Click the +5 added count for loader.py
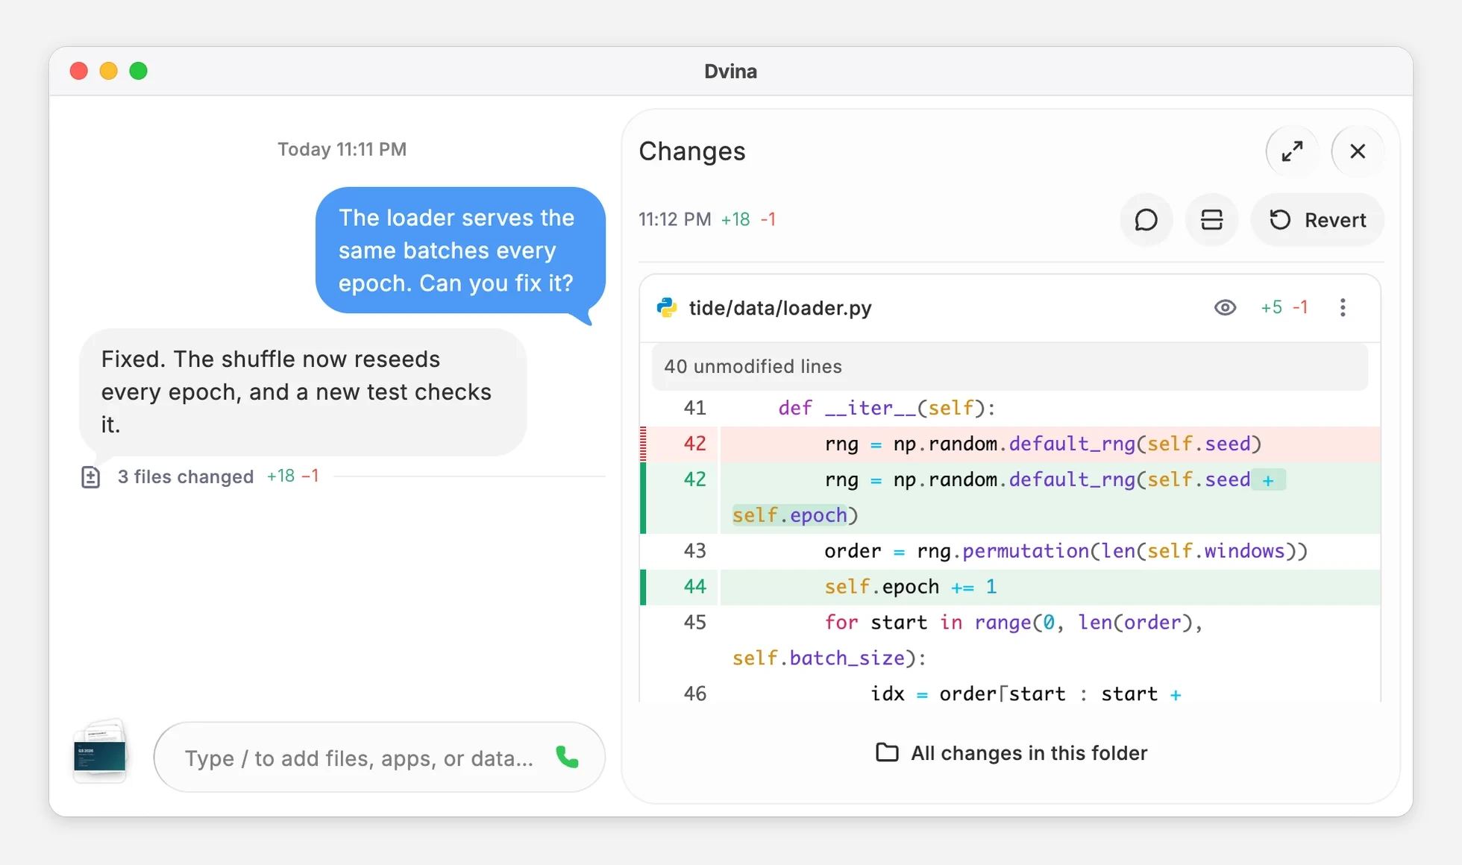 [1271, 308]
